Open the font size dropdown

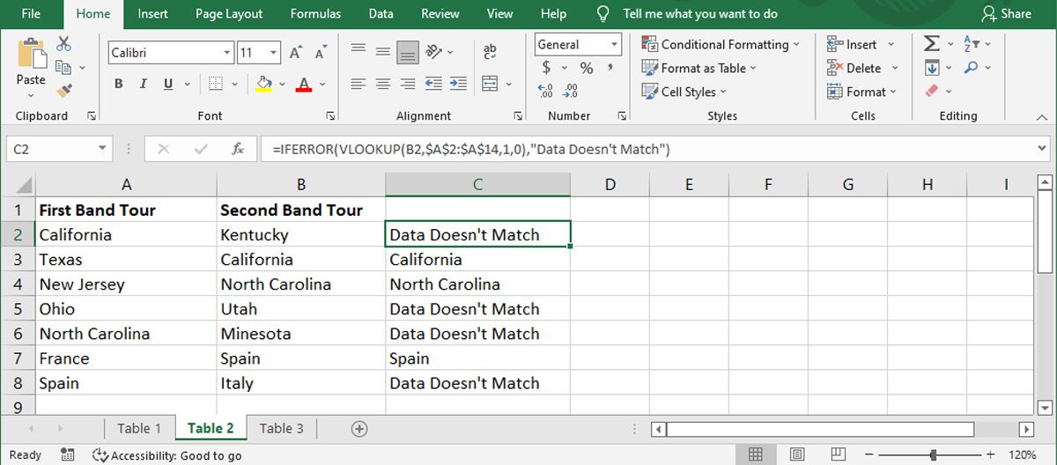[274, 53]
